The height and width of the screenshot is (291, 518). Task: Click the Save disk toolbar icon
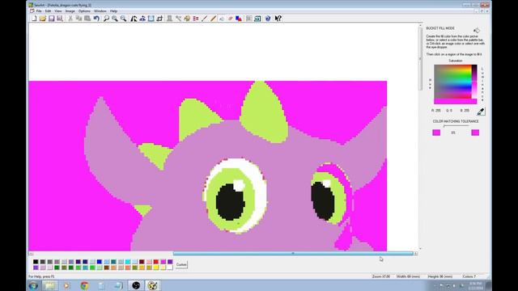[x=52, y=19]
